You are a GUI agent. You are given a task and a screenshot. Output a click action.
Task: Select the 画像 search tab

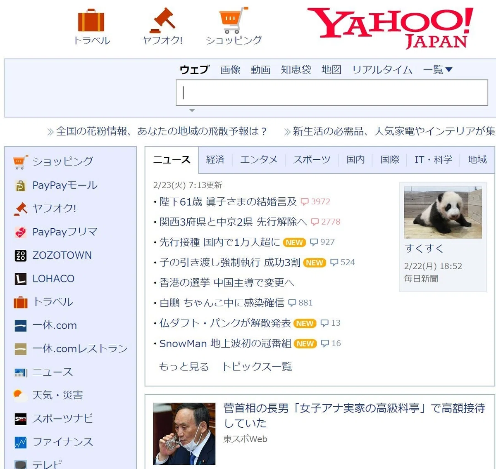coord(230,70)
